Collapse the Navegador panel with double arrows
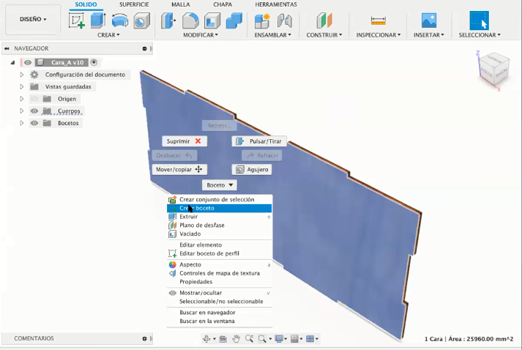This screenshot has width=522, height=350. point(7,48)
